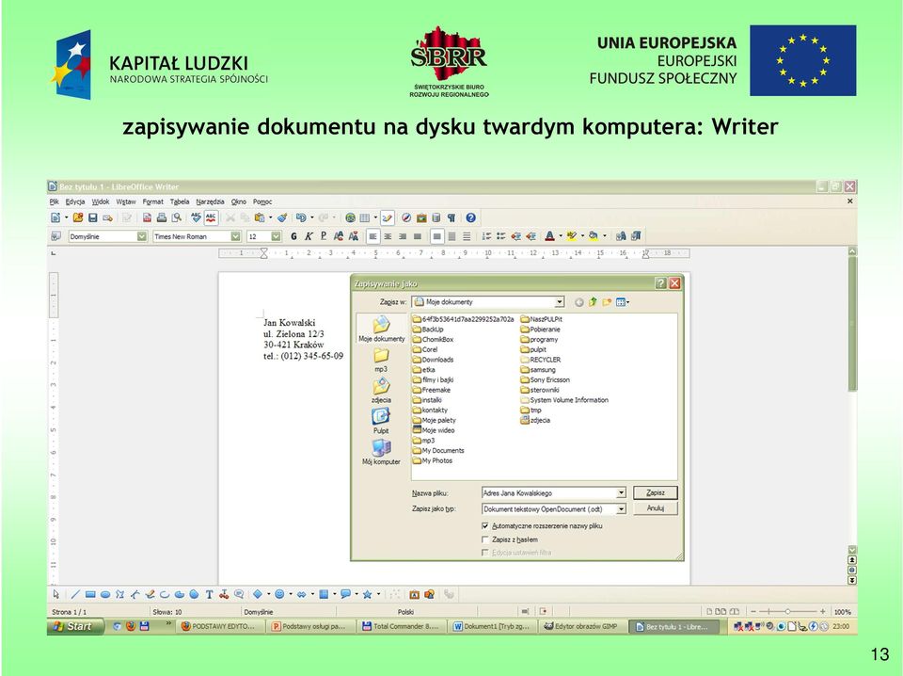
Task: Click the Clone formatting paintbrush icon
Action: (281, 217)
